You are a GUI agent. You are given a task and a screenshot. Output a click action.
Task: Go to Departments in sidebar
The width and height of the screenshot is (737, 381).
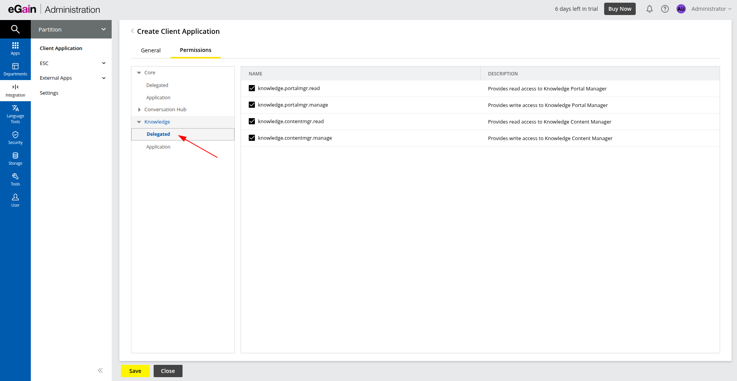(x=15, y=69)
